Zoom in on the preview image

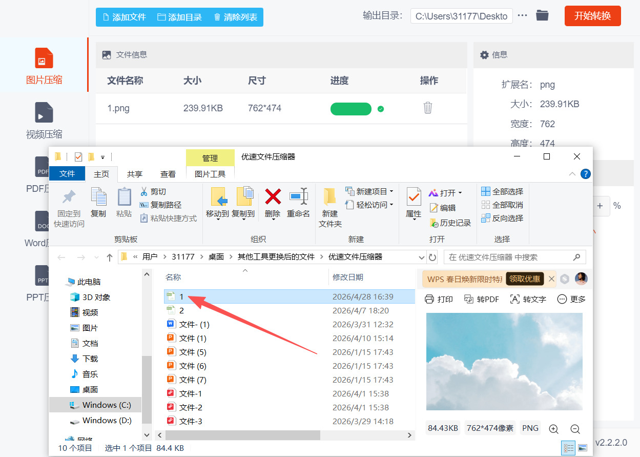tap(553, 429)
